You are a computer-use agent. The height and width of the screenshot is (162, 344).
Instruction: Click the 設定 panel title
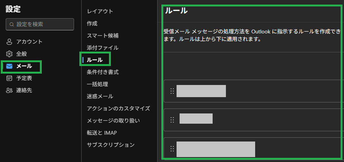(13, 9)
